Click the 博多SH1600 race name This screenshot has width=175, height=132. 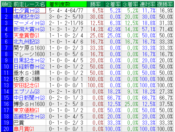pyautogui.click(x=29, y=104)
